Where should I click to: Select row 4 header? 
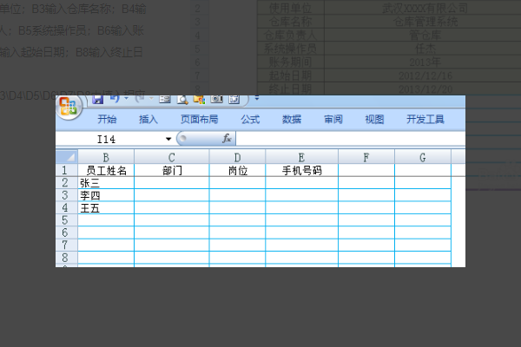tap(67, 208)
